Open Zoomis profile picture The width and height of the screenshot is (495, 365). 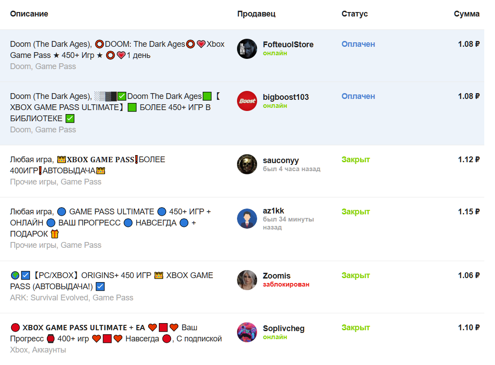pos(247,280)
